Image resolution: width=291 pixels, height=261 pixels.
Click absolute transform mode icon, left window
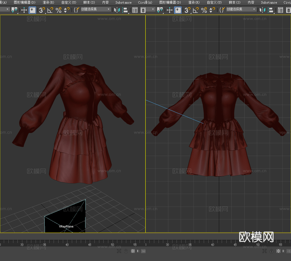coord(133,251)
